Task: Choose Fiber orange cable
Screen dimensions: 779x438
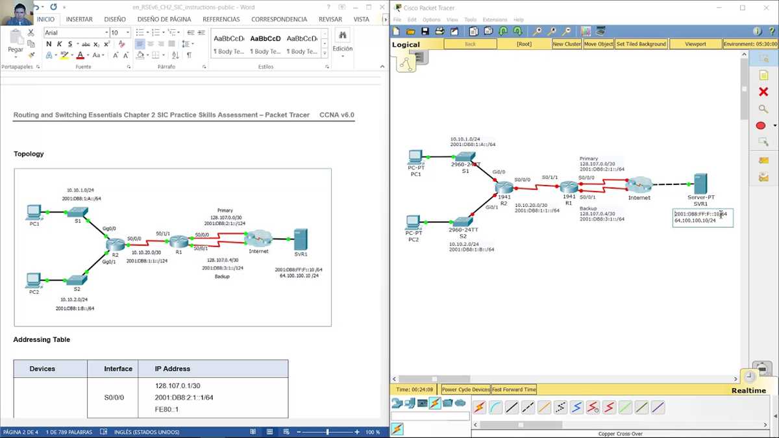Action: [x=544, y=408]
